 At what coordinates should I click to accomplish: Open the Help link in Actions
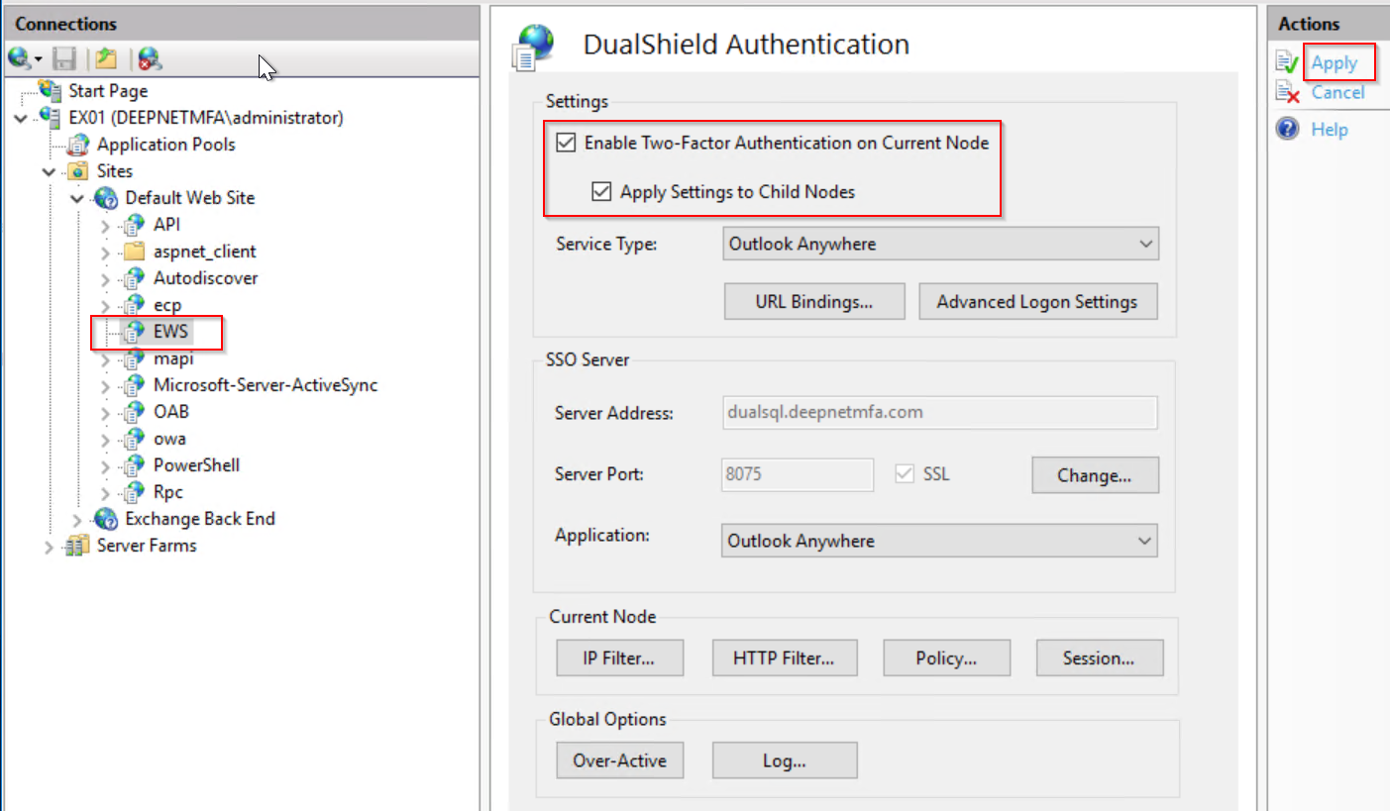(1330, 130)
